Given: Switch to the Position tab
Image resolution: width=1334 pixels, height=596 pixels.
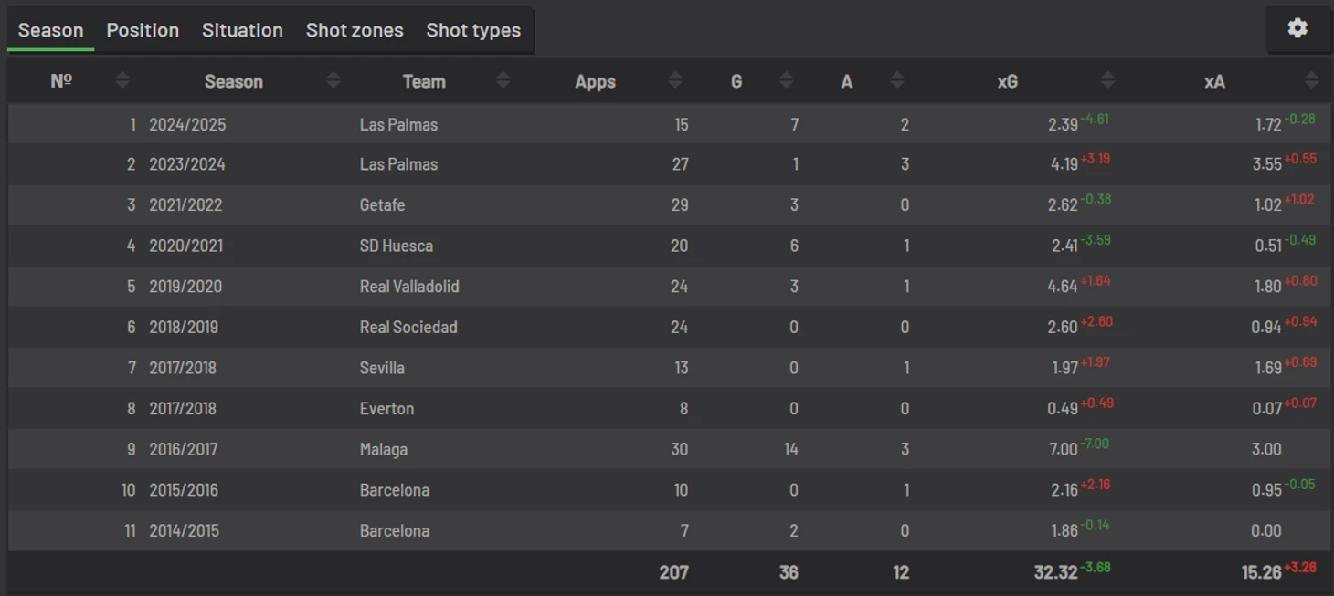Looking at the screenshot, I should [x=143, y=30].
